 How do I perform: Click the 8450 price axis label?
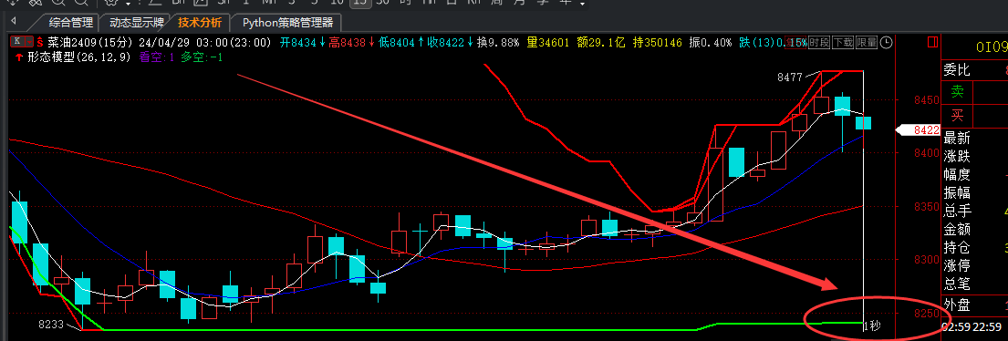point(927,99)
